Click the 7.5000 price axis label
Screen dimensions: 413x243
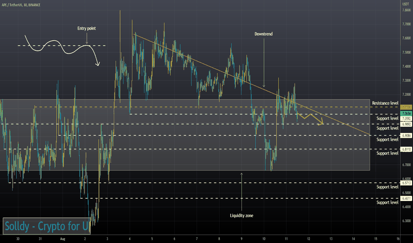(x=406, y=52)
